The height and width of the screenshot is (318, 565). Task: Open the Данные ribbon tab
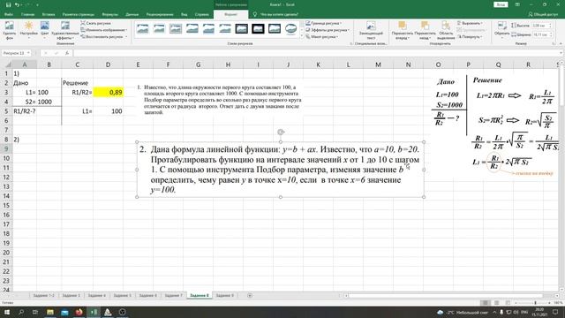click(x=132, y=14)
